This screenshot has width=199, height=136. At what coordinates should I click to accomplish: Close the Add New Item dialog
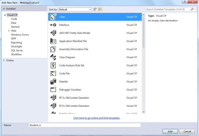tap(193, 2)
